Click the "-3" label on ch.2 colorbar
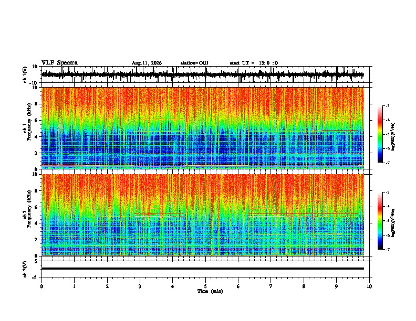416x321 pixels. pos(388,192)
